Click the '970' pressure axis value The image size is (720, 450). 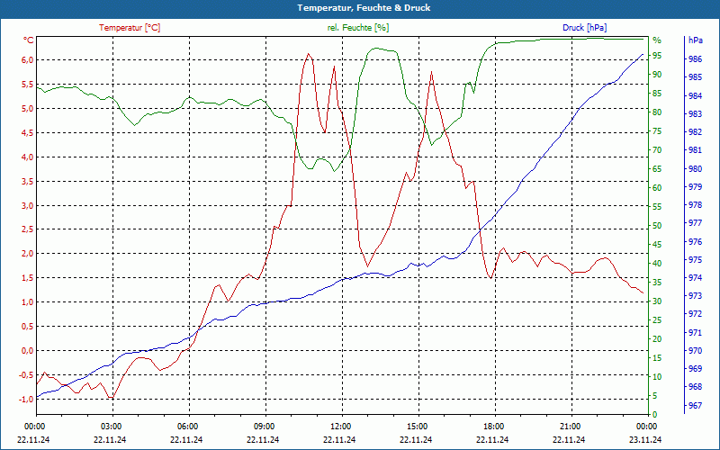click(x=695, y=350)
